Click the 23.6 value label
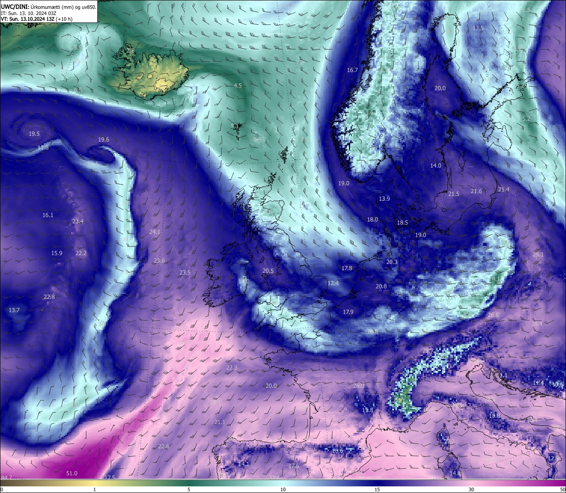Viewport: 566px width, 493px height. click(x=159, y=261)
